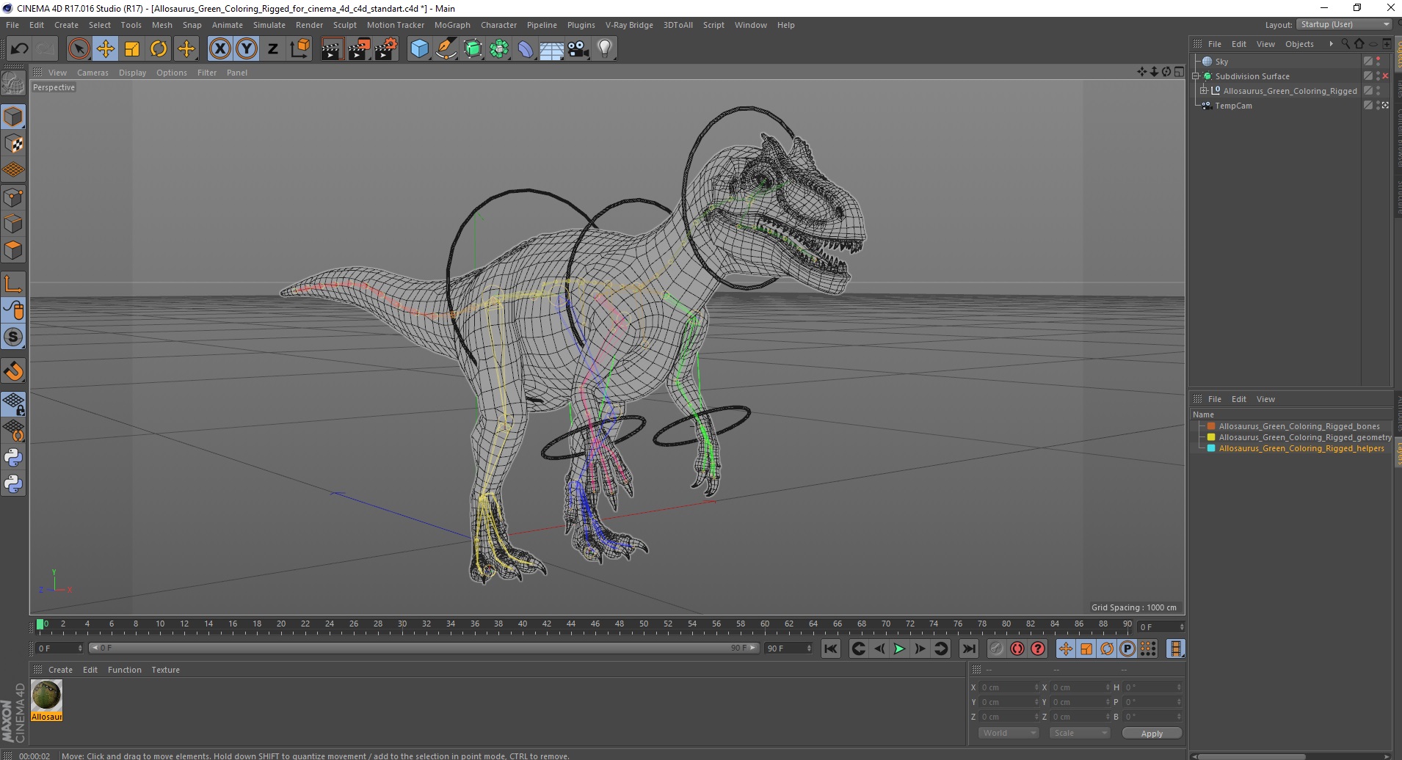Click the cyan helpers layer color swatch
Screen dimensions: 1402x760
1211,448
